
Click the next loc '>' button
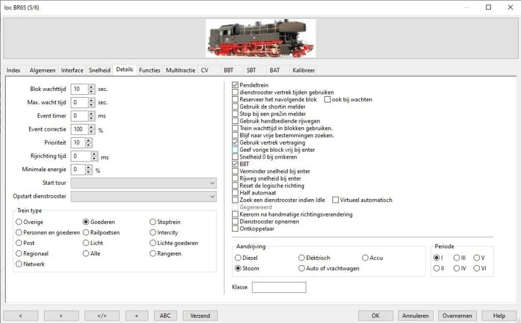pos(61,315)
